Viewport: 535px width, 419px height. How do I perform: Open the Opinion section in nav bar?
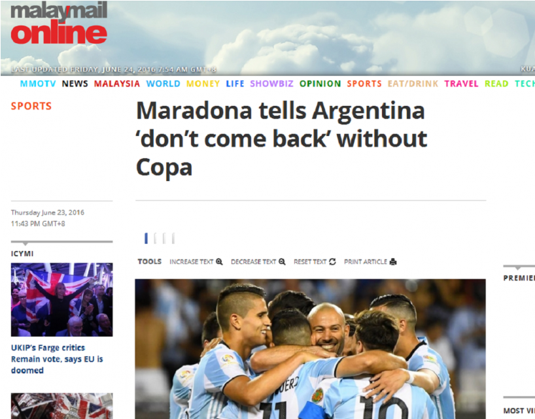pyautogui.click(x=320, y=84)
